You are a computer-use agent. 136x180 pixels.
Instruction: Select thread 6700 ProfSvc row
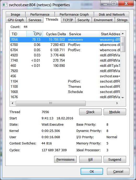[x=65, y=45]
